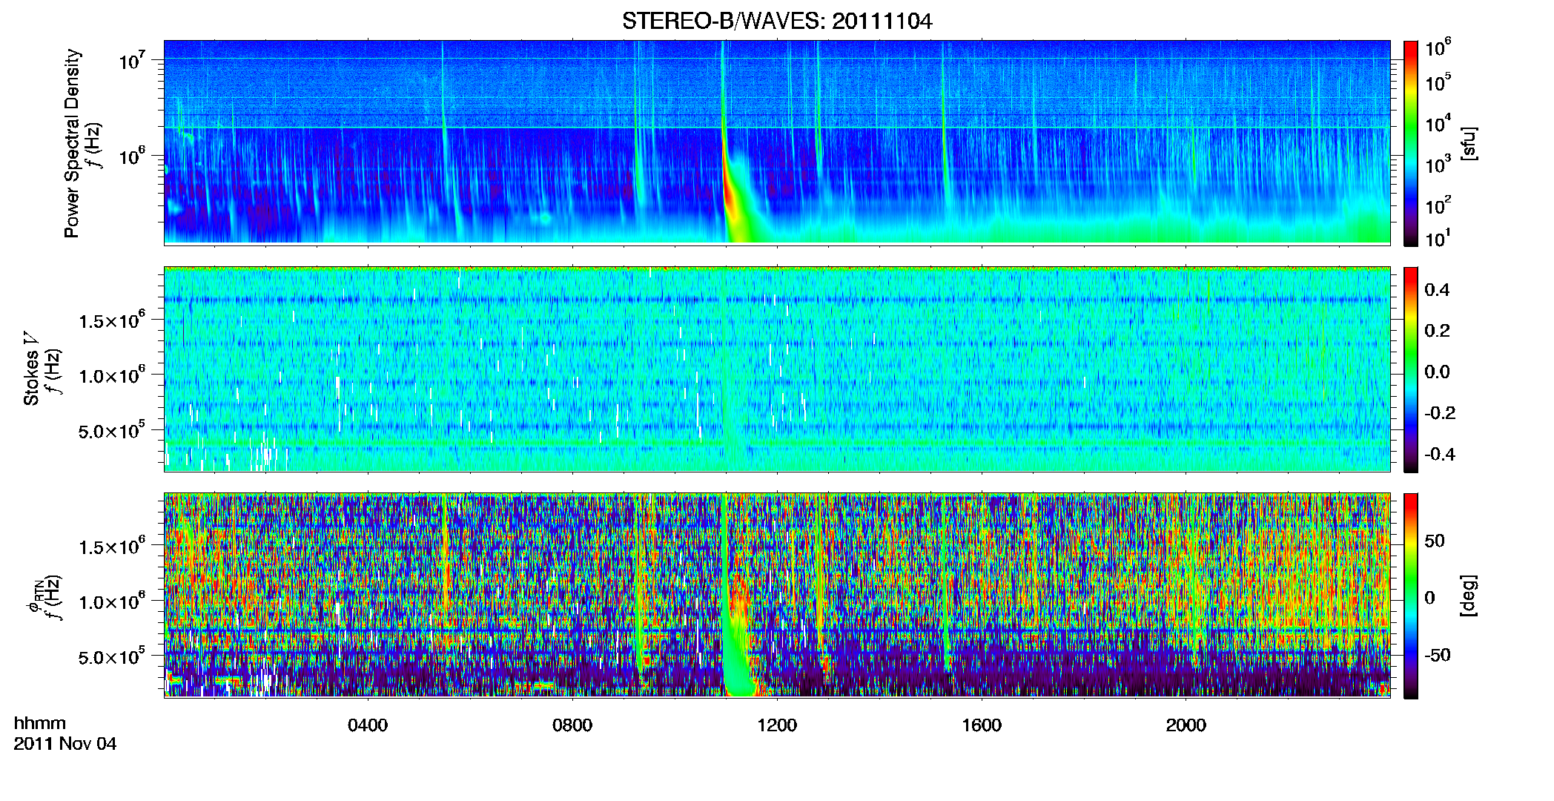Click the top power spectral density spectrogram

[x=777, y=142]
